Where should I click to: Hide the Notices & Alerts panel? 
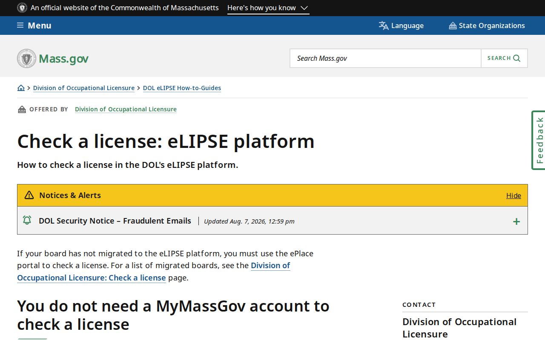click(513, 195)
